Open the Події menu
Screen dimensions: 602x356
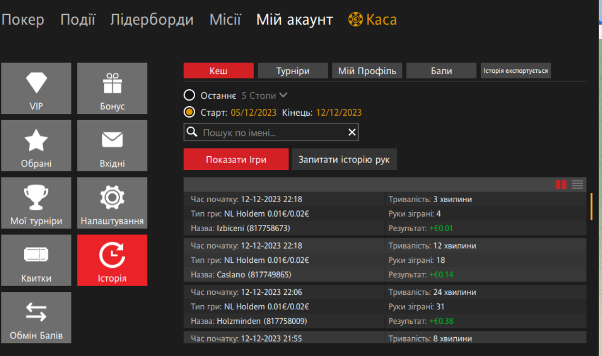point(78,20)
